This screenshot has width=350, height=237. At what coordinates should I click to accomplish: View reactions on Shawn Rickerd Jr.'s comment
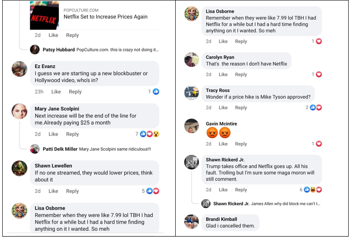(x=311, y=190)
